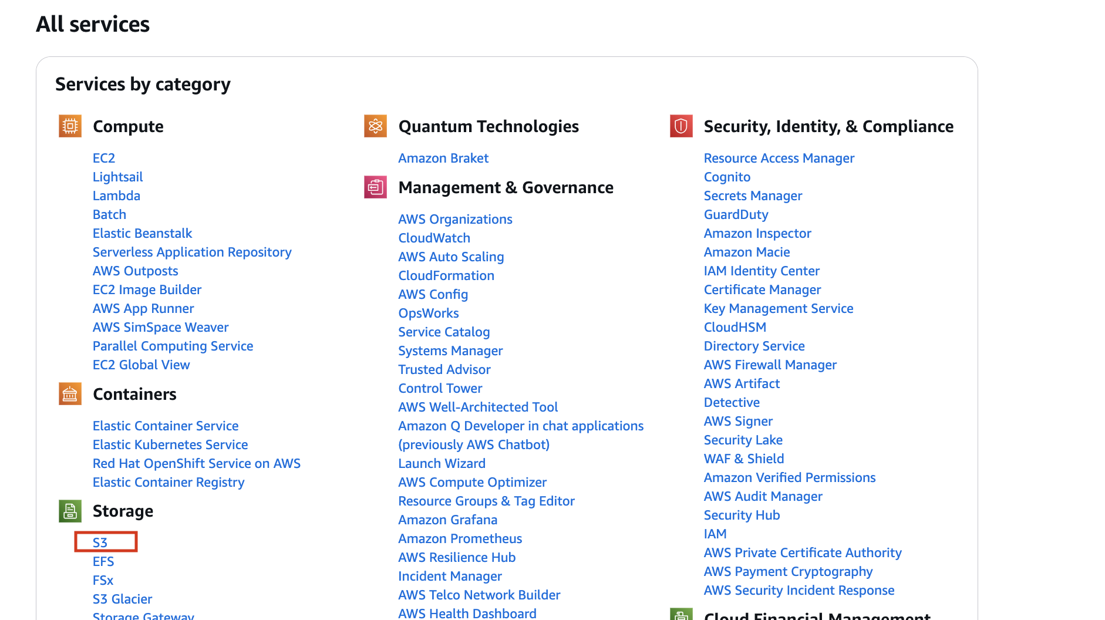This screenshot has width=1105, height=620.
Task: Click the Containers category icon
Action: (70, 394)
